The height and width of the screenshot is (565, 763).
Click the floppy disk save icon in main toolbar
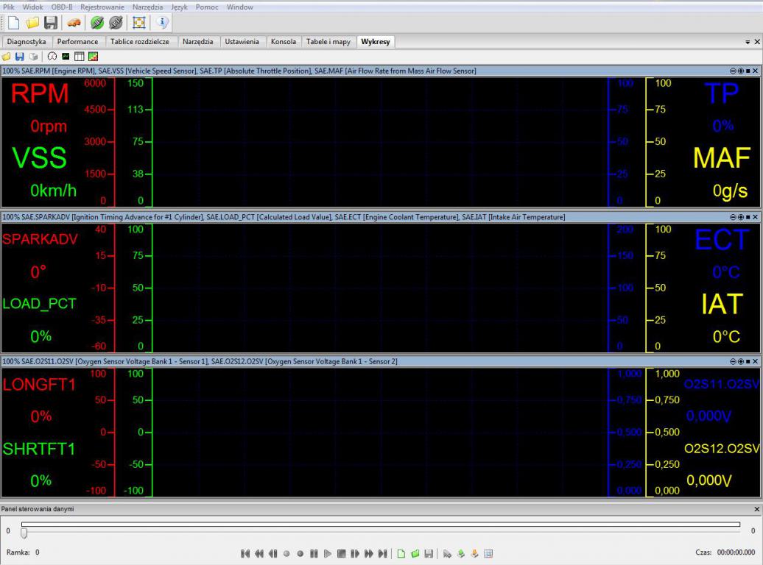pyautogui.click(x=51, y=23)
